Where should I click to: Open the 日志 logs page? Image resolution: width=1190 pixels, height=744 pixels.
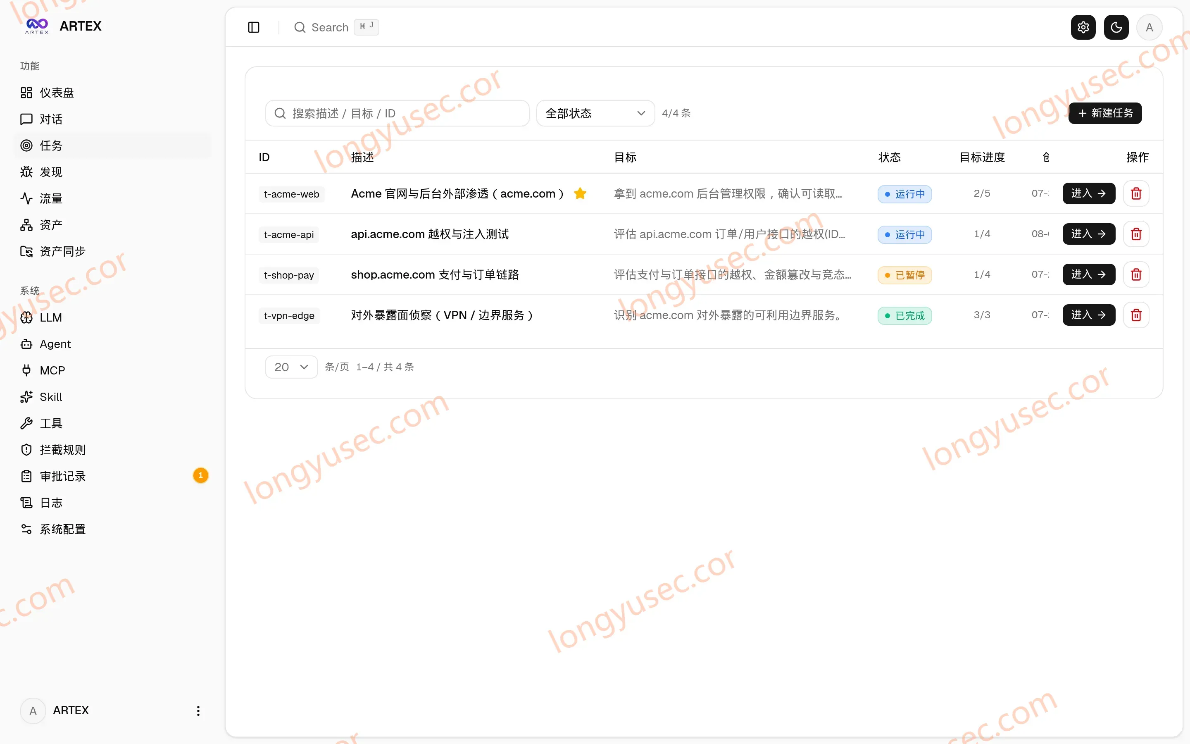pyautogui.click(x=112, y=502)
